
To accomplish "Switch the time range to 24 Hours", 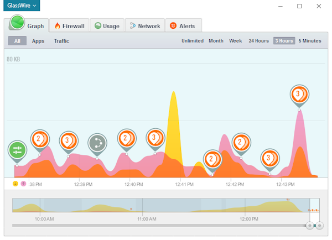I will coord(258,41).
